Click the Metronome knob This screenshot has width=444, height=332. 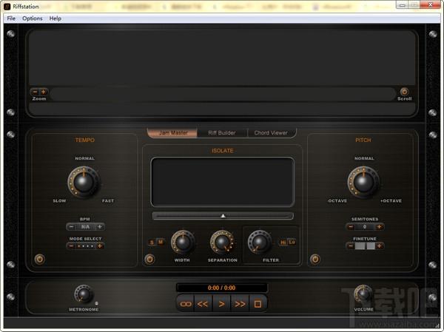(84, 294)
